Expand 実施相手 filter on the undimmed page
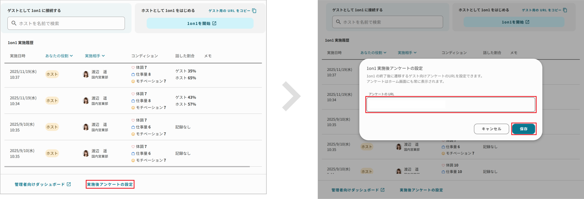This screenshot has height=199, width=584. (95, 56)
